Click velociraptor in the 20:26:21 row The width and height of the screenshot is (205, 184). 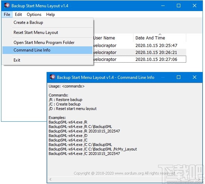coord(105,53)
